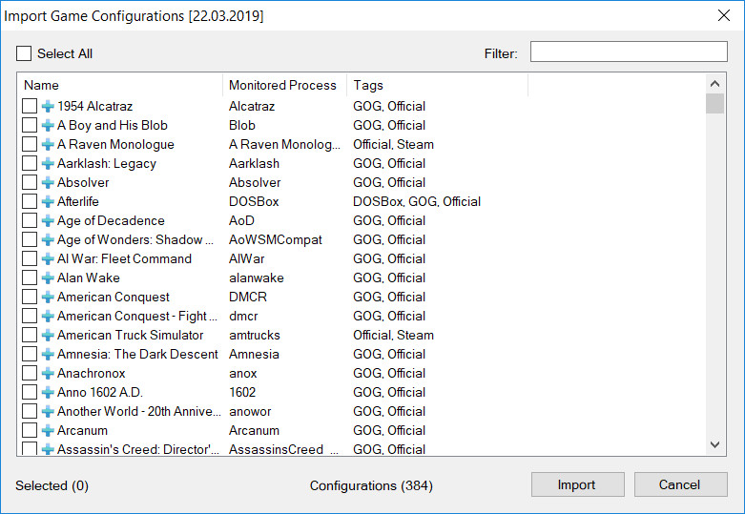
Task: Click the scroll down arrow of the list
Action: coord(714,444)
